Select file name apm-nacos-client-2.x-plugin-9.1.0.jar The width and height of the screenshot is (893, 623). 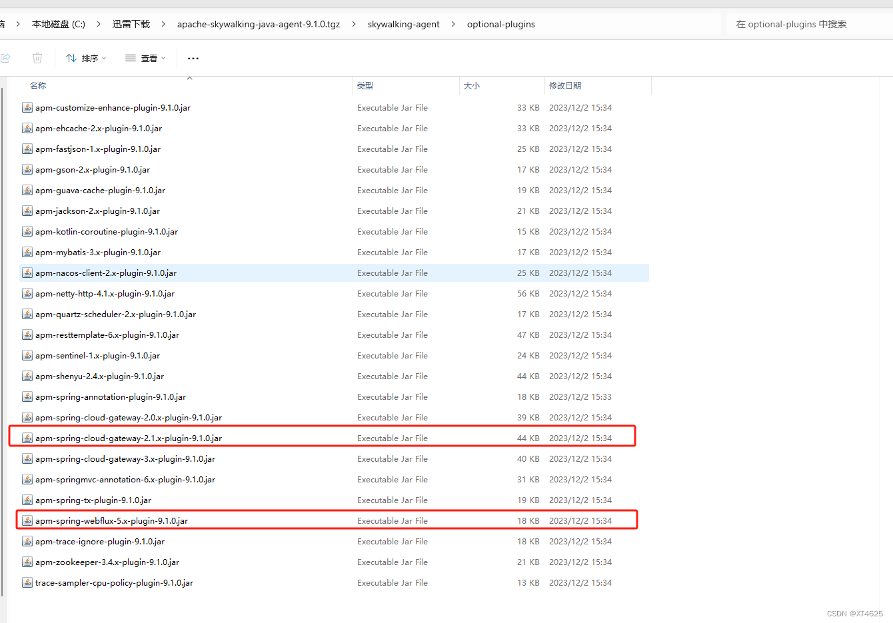coord(106,273)
